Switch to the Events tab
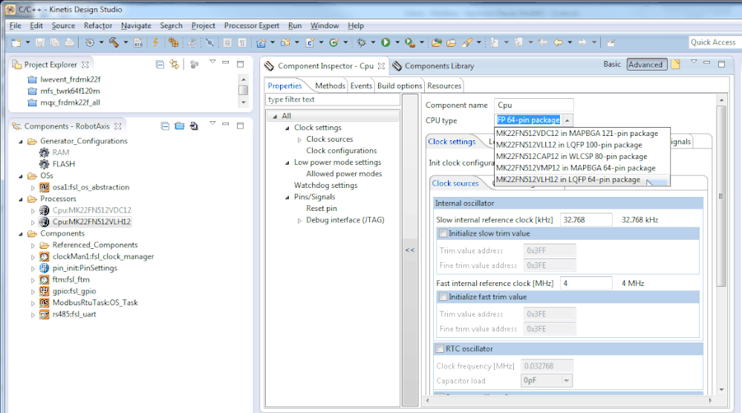 pyautogui.click(x=361, y=85)
